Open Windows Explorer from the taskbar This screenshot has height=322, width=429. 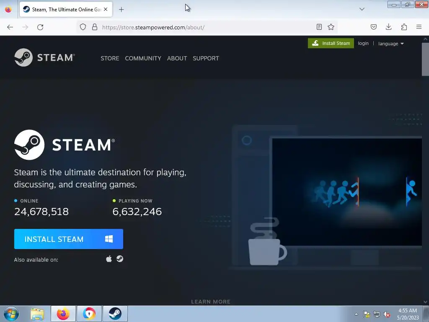37,314
